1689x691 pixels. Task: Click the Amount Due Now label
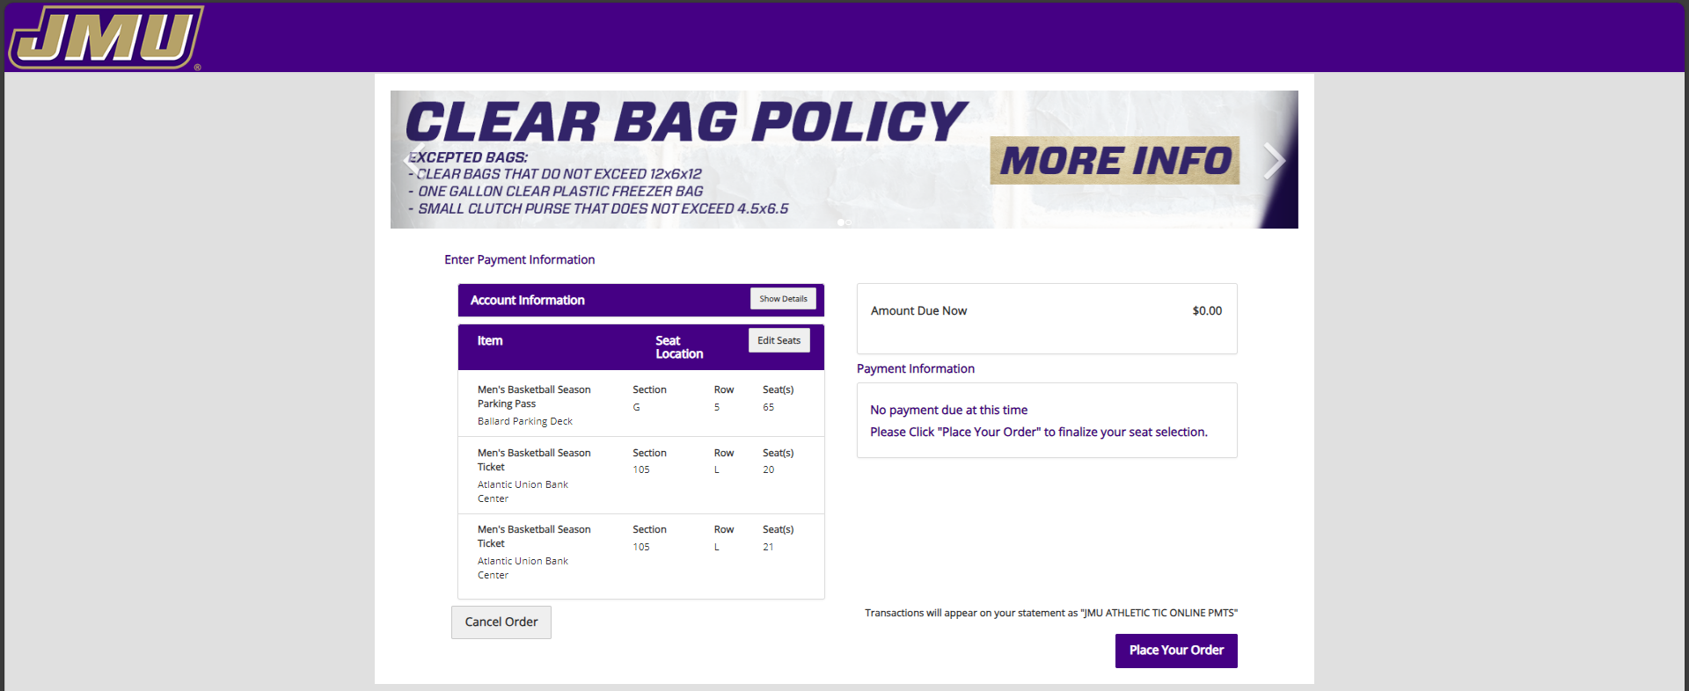pos(918,310)
